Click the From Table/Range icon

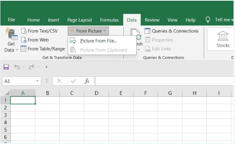point(24,49)
